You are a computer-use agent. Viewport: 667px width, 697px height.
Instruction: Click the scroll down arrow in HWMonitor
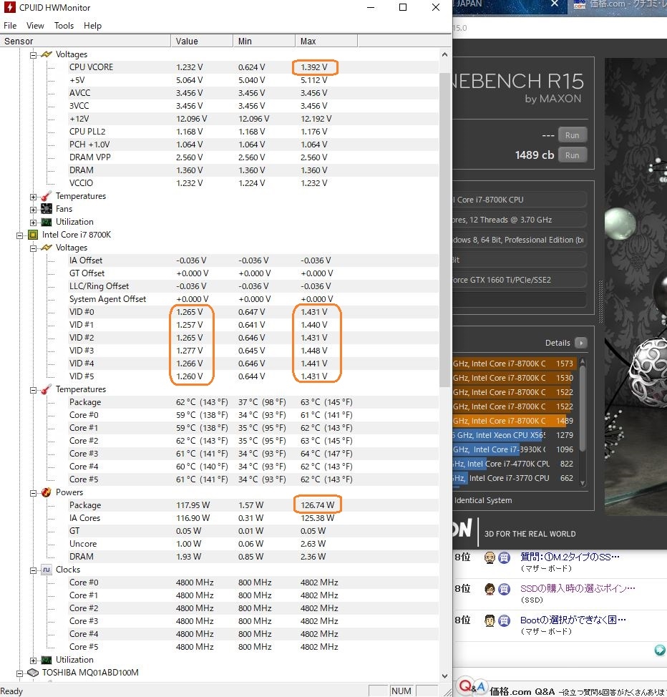tap(444, 676)
